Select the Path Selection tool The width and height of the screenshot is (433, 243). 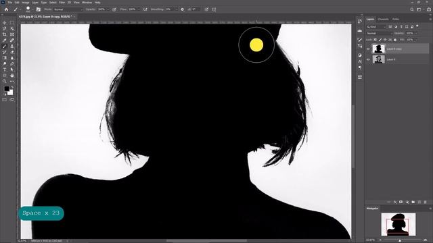[x=12, y=70]
